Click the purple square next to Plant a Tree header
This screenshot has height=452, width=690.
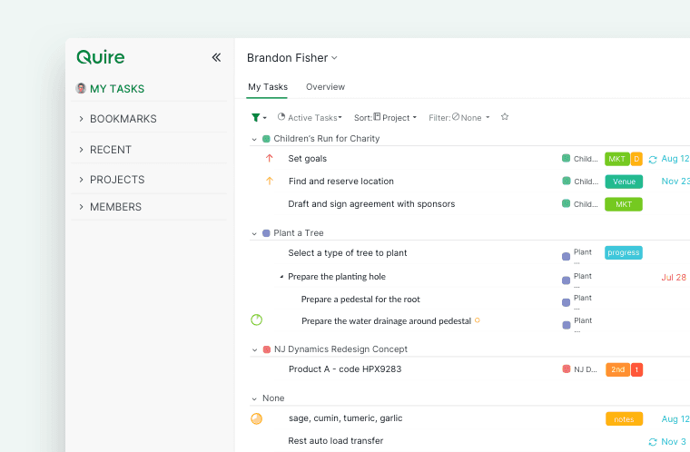[266, 233]
